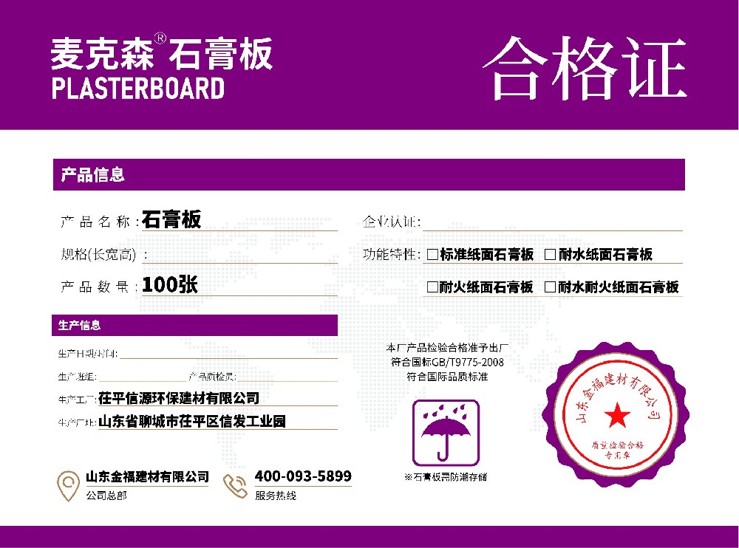Click the 公司总部 label
Image resolution: width=739 pixels, height=548 pixels.
coord(106,496)
